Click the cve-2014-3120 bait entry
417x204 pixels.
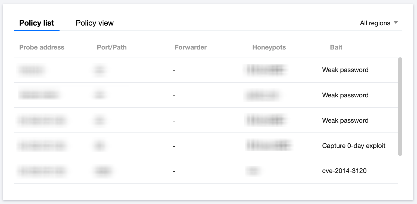tap(344, 171)
